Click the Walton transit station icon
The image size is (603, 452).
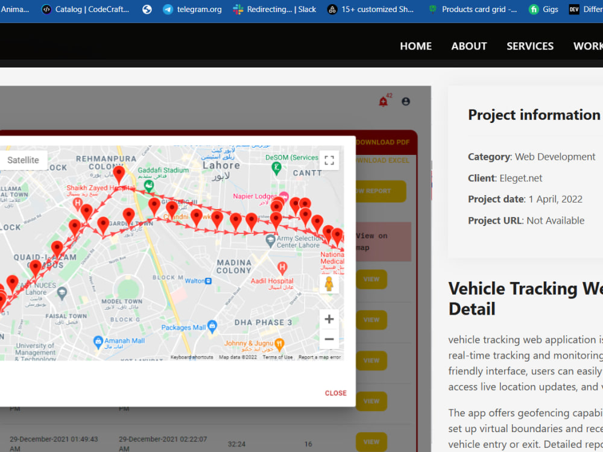(209, 281)
